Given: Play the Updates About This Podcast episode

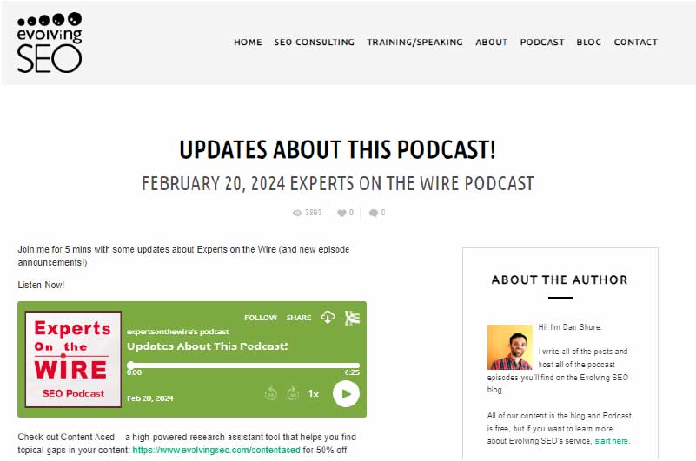Looking at the screenshot, I should [x=346, y=393].
